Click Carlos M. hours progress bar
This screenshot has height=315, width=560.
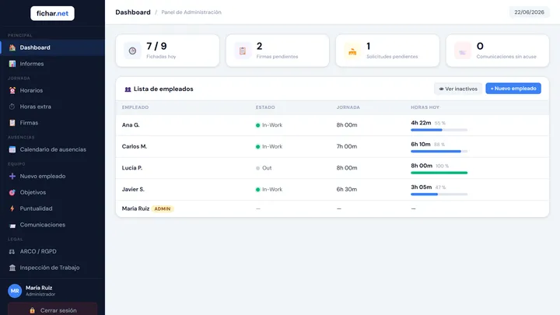439,152
